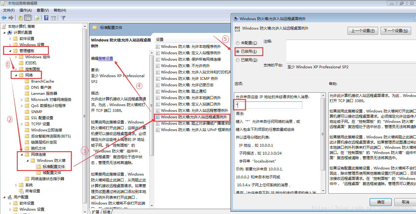416x214 pixels.
Task: Switch to the 扩展 tab at bottom
Action: click(x=96, y=212)
